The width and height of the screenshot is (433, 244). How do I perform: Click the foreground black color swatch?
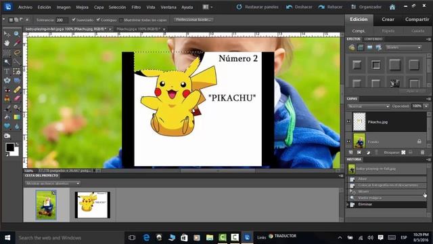point(10,147)
